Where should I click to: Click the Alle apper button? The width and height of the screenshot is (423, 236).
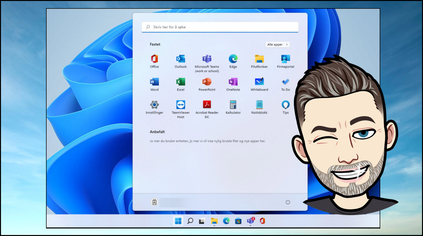coord(277,44)
